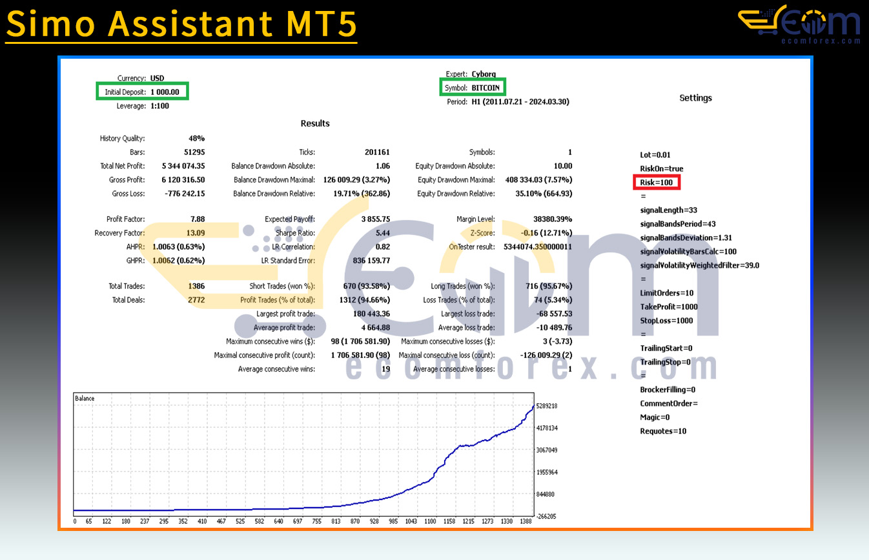The width and height of the screenshot is (869, 560).
Task: Select Bars value '51295'
Action: [194, 152]
